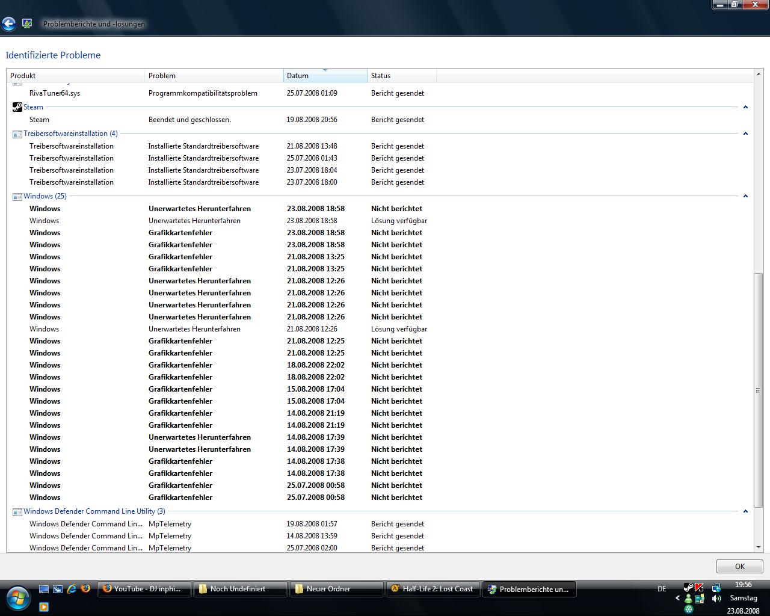Image resolution: width=770 pixels, height=616 pixels.
Task: Open the Windows Start orb
Action: tap(18, 598)
